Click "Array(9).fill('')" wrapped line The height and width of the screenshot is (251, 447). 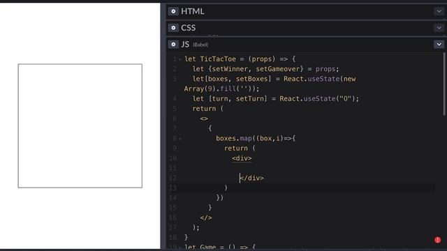[x=221, y=89]
